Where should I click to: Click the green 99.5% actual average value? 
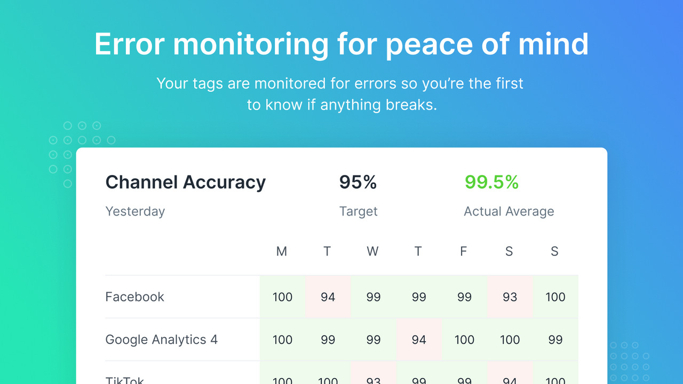(x=491, y=182)
